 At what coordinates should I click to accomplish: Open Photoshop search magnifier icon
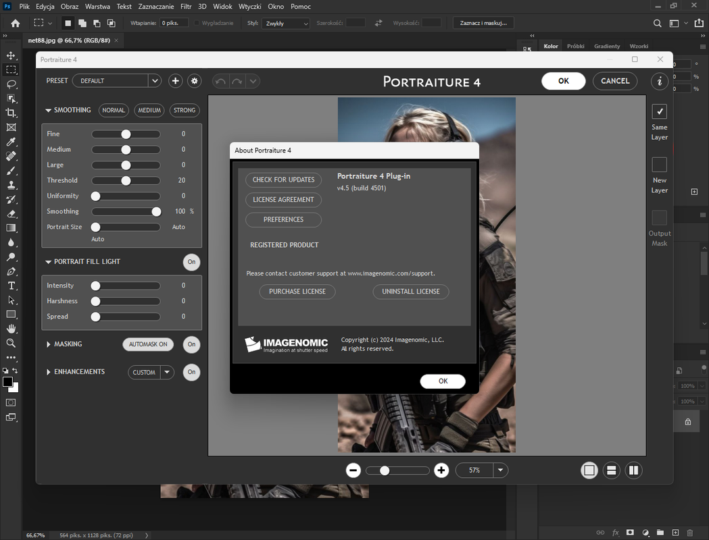(658, 23)
